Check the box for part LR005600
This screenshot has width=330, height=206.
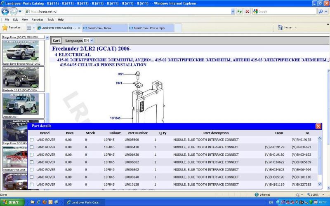click(x=32, y=140)
